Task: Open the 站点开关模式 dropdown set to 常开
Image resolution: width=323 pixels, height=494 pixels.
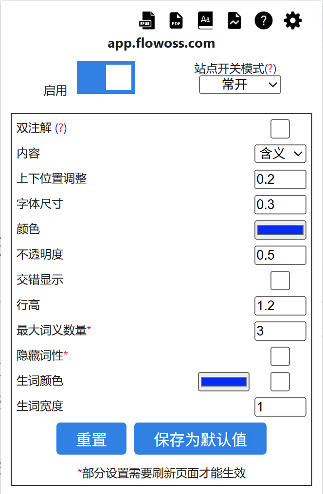Action: [x=240, y=85]
